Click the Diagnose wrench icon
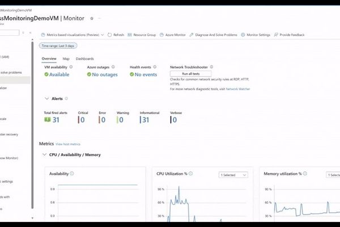 (192, 35)
